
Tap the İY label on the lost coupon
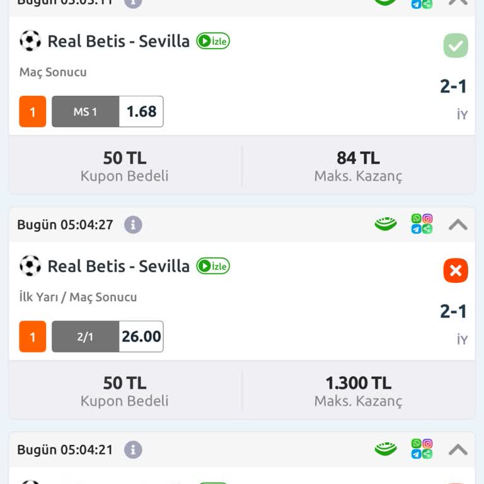pos(462,340)
